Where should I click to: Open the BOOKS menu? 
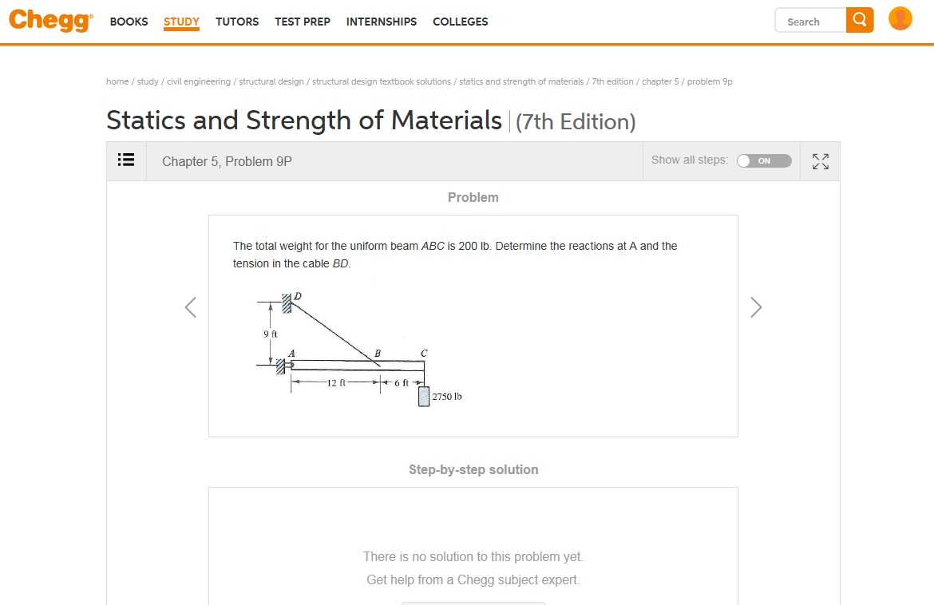coord(129,22)
